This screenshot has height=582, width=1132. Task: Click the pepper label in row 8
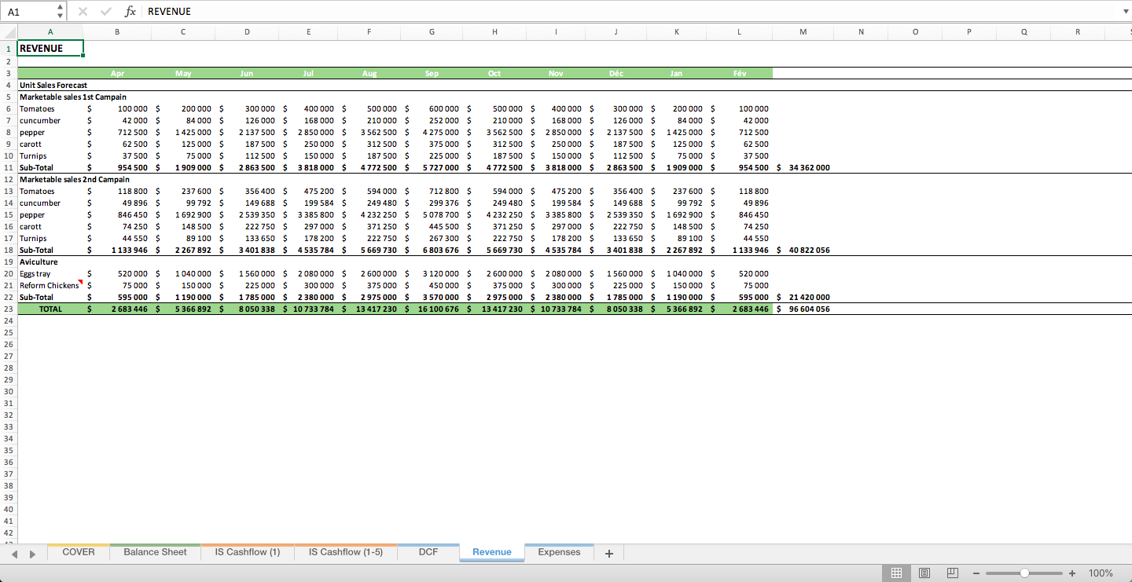(32, 132)
